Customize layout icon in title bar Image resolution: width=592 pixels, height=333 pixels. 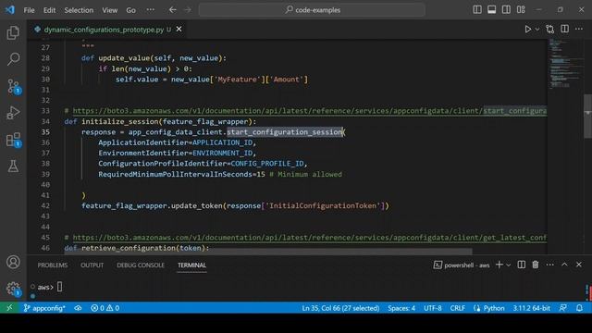tap(521, 10)
